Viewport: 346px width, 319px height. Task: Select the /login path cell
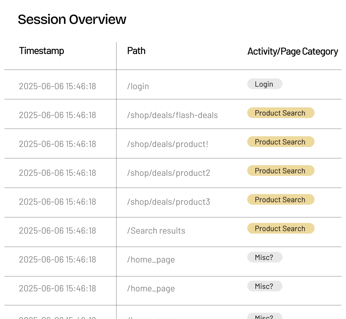click(138, 86)
